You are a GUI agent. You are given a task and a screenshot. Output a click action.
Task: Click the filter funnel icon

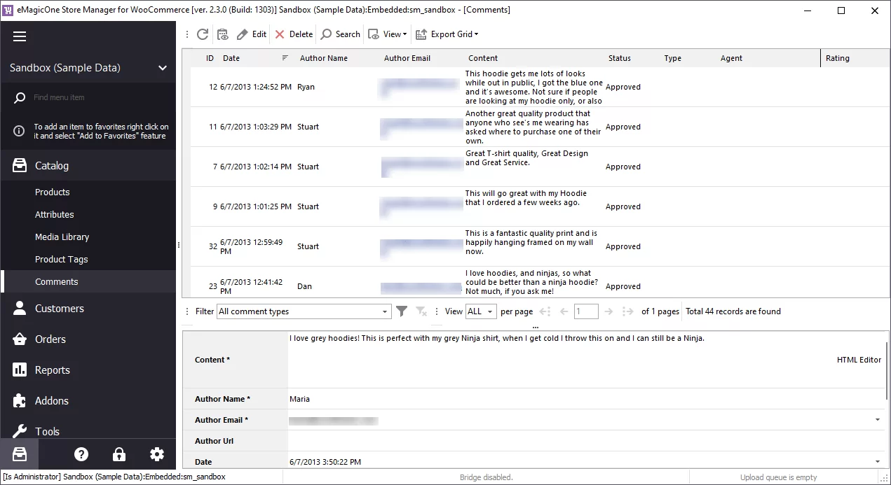pos(401,311)
